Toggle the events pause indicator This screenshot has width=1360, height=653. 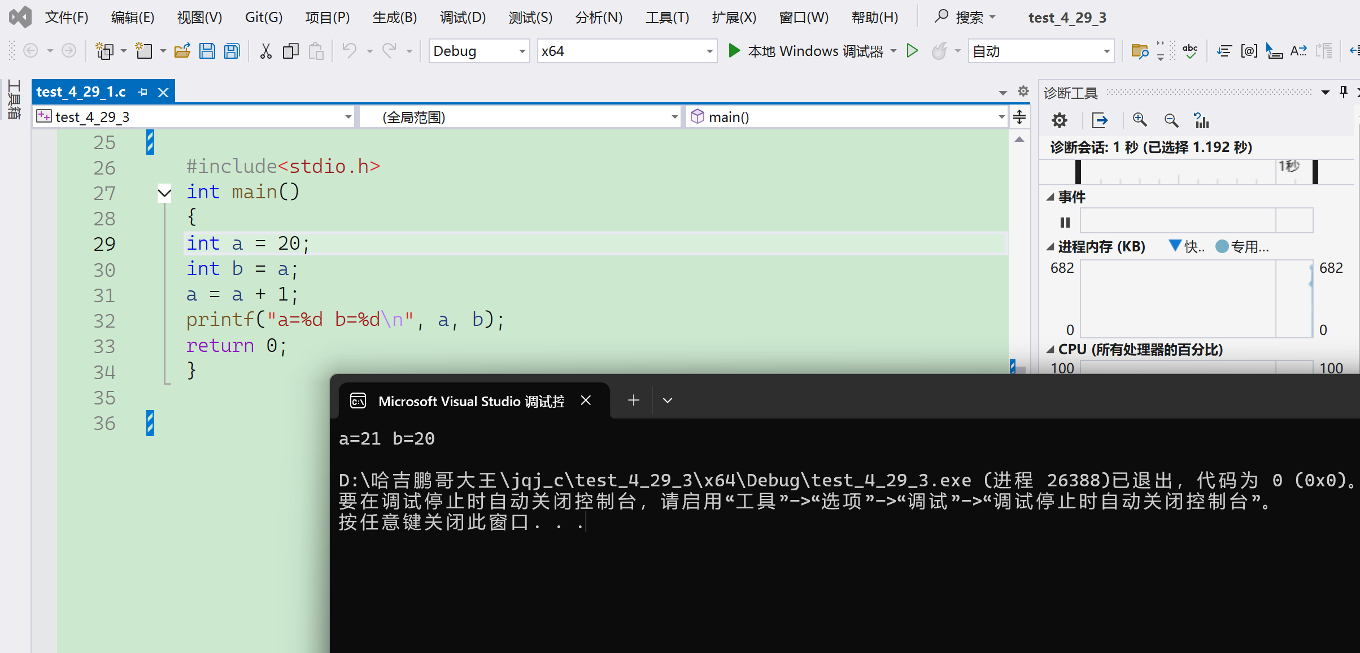pos(1065,222)
